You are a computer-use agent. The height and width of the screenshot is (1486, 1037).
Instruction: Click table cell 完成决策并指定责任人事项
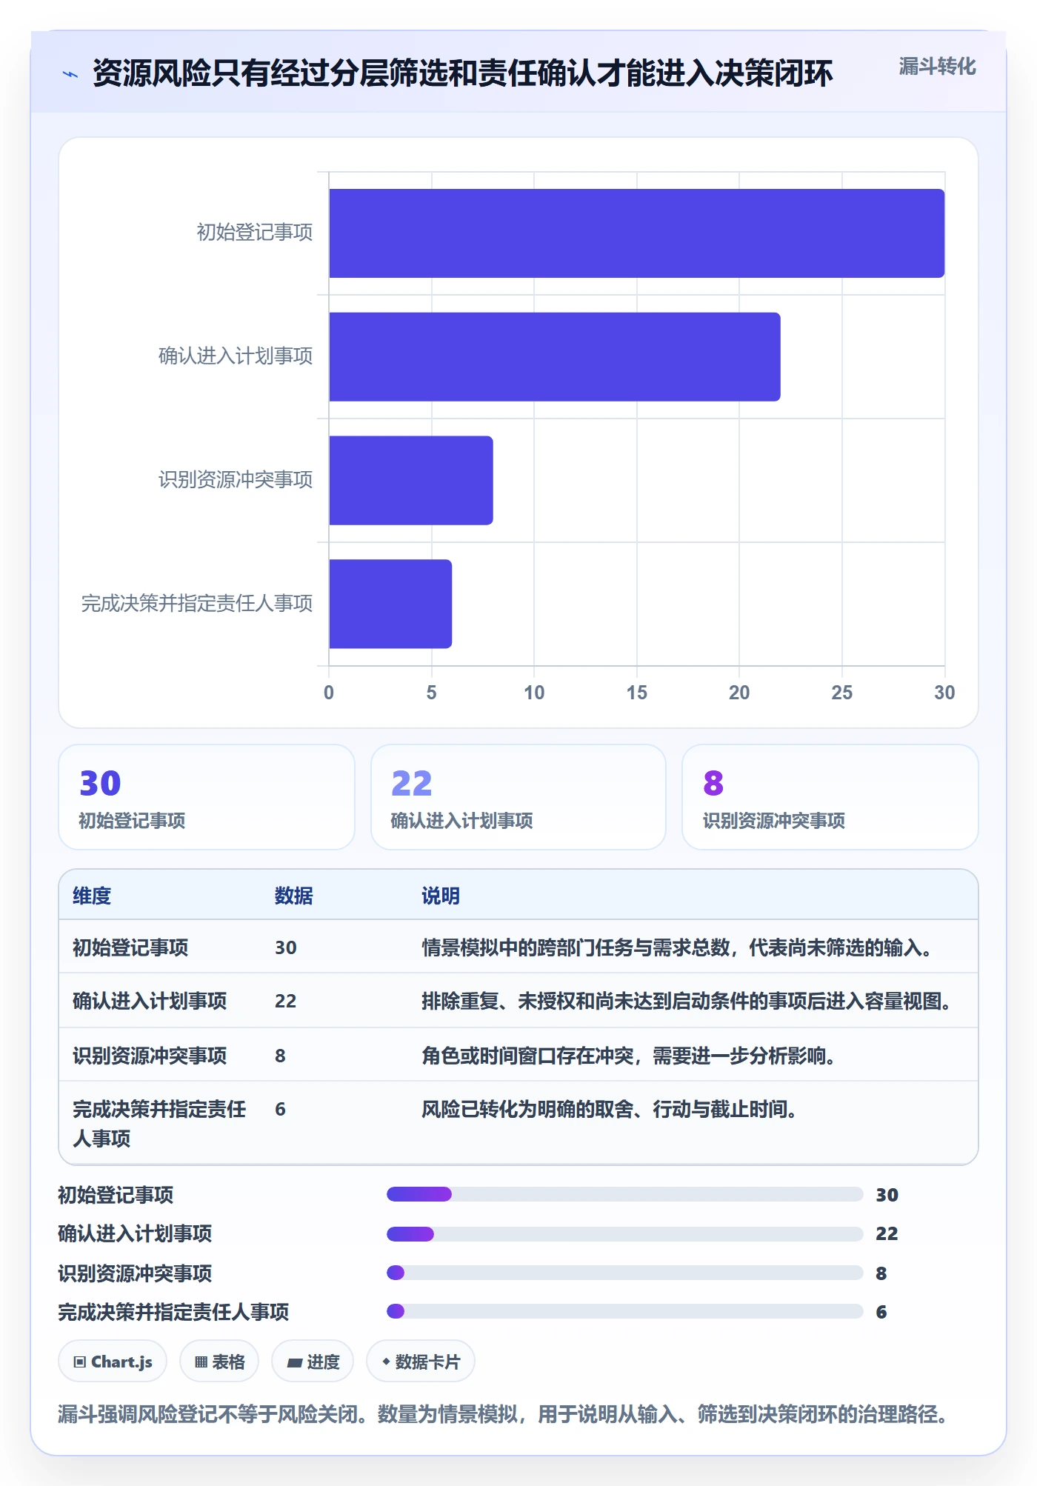[x=159, y=1123]
